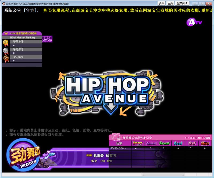Click the Cool judgment column icon
Viewport: 214px width, 178px height.
click(178, 143)
